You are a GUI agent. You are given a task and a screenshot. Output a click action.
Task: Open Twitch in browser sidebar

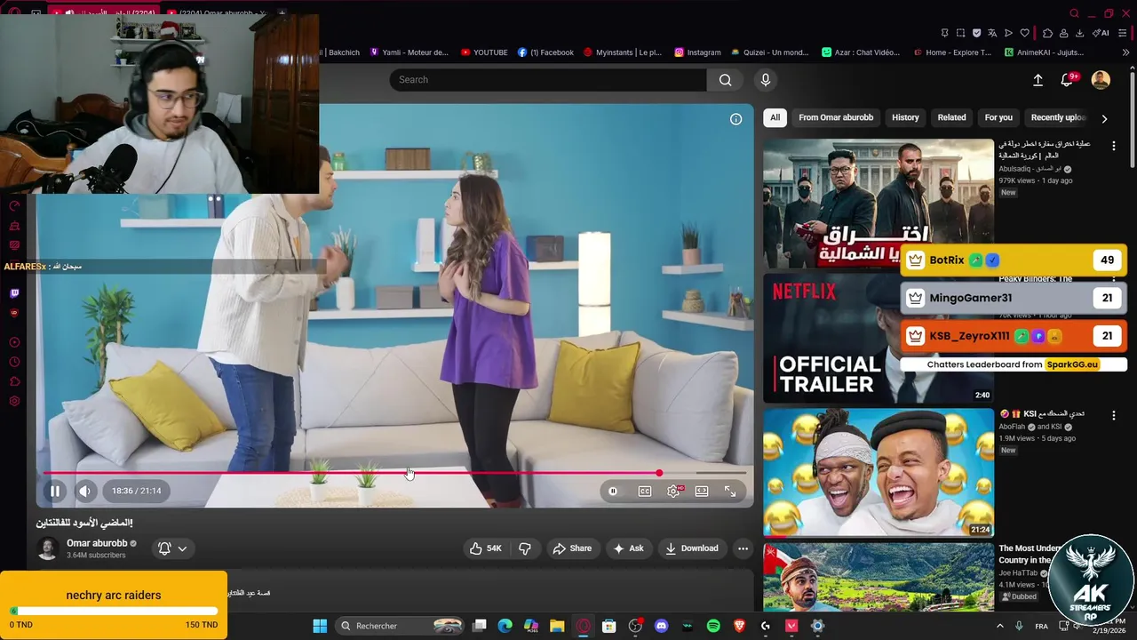(14, 293)
